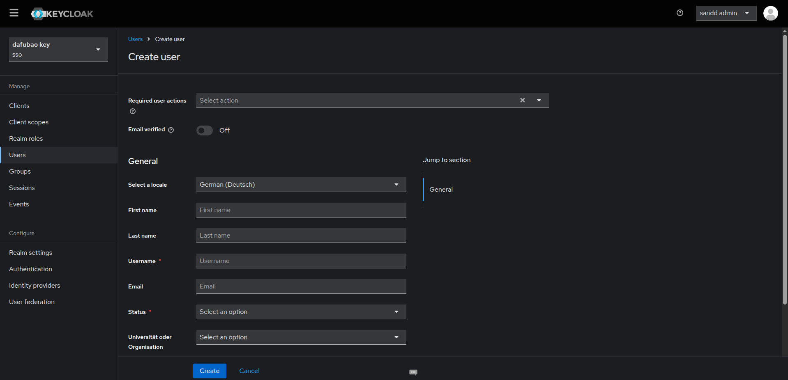Open the Select a locale dropdown
This screenshot has width=788, height=380.
301,185
